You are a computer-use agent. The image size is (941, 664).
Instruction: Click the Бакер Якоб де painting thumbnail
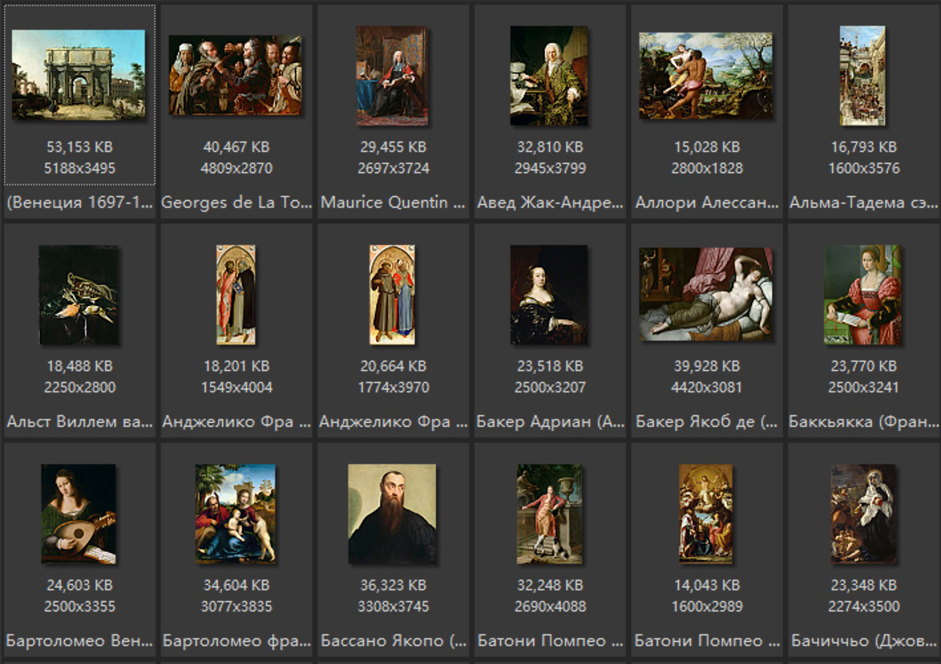[x=706, y=294]
